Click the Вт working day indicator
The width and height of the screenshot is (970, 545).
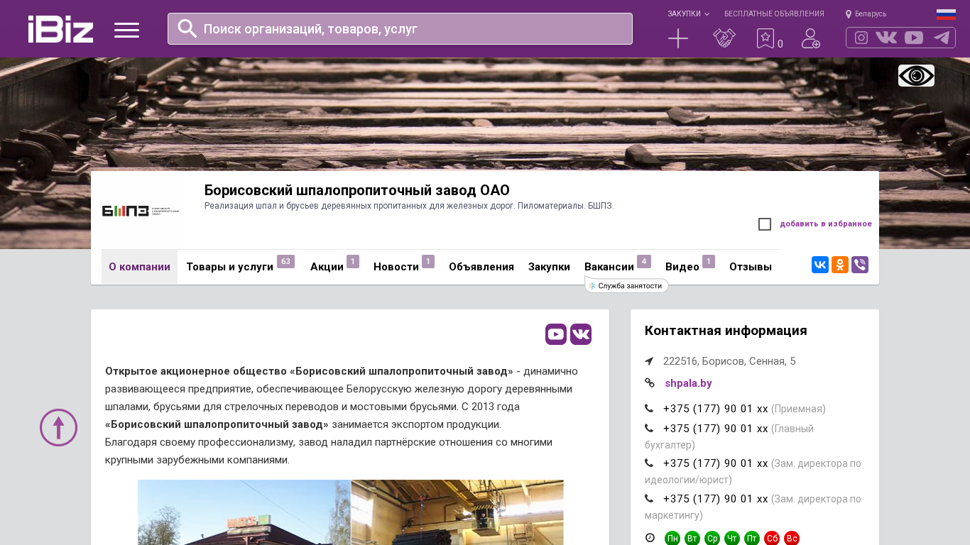692,539
